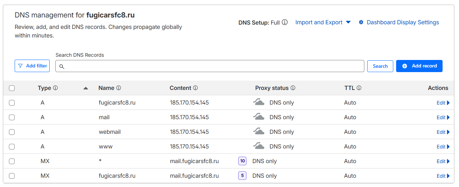
Task: Click the info icon next to DNS Setup: Full
Action: (285, 22)
